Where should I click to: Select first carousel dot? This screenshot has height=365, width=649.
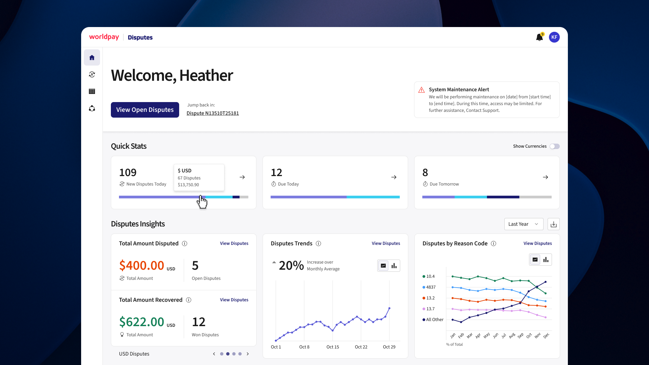coord(222,354)
